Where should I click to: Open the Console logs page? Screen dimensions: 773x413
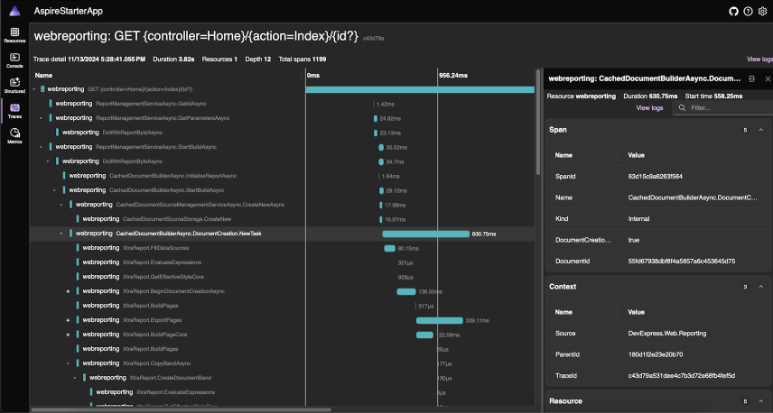14,60
